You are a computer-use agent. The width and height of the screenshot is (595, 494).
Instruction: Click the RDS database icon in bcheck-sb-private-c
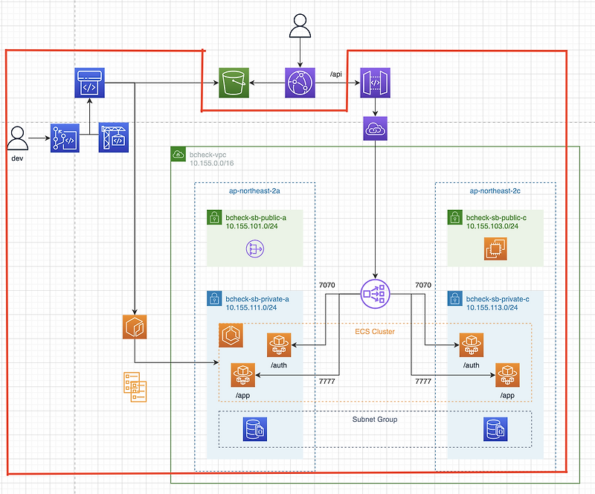pyautogui.click(x=497, y=430)
